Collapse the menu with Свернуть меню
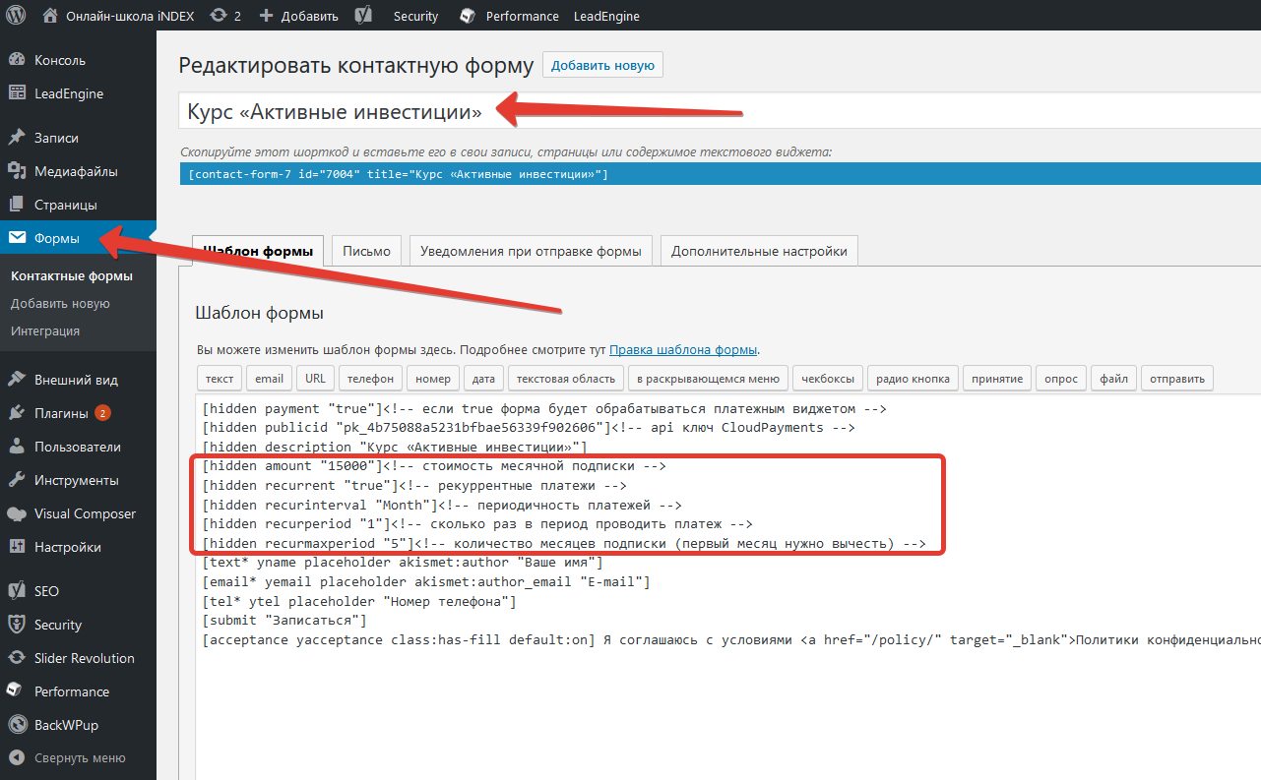This screenshot has width=1261, height=780. (79, 758)
